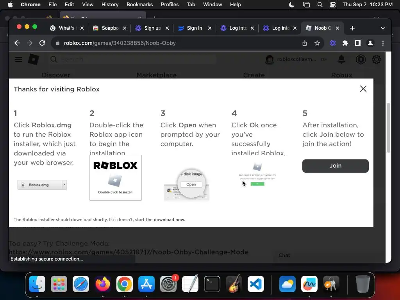Open the Tab menu in menu bar

191,4
